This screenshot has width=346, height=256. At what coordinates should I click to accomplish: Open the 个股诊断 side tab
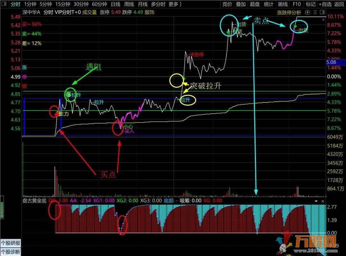(11, 252)
